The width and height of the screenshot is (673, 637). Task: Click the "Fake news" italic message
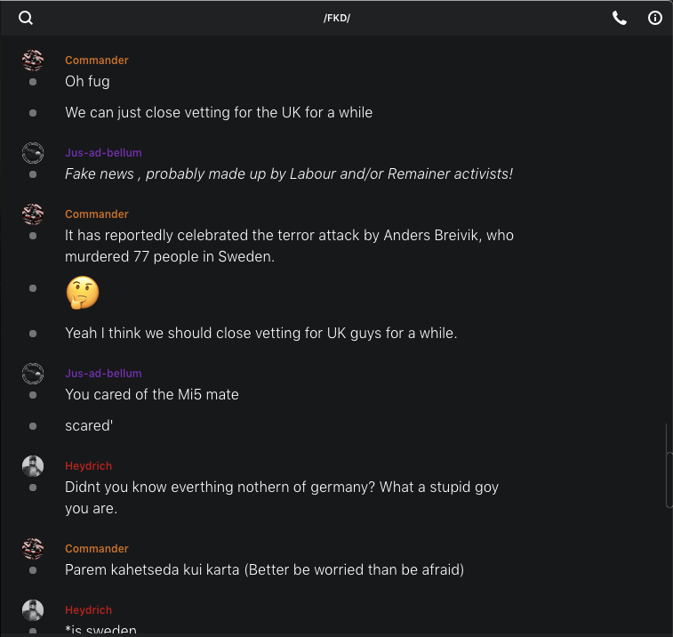(289, 174)
